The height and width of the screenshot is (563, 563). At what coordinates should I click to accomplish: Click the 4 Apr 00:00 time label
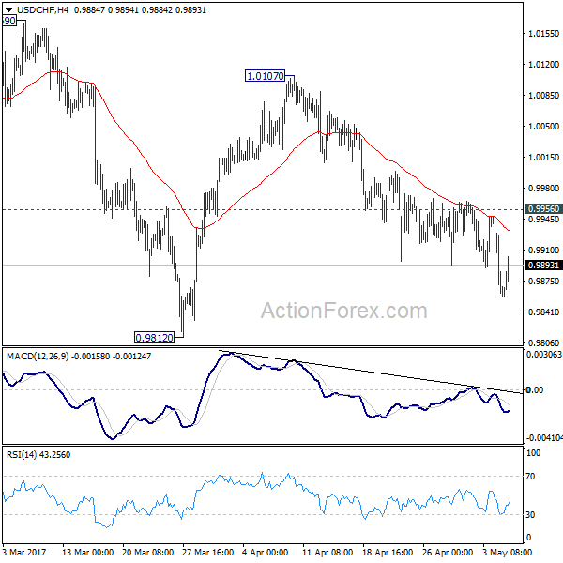[x=265, y=552]
